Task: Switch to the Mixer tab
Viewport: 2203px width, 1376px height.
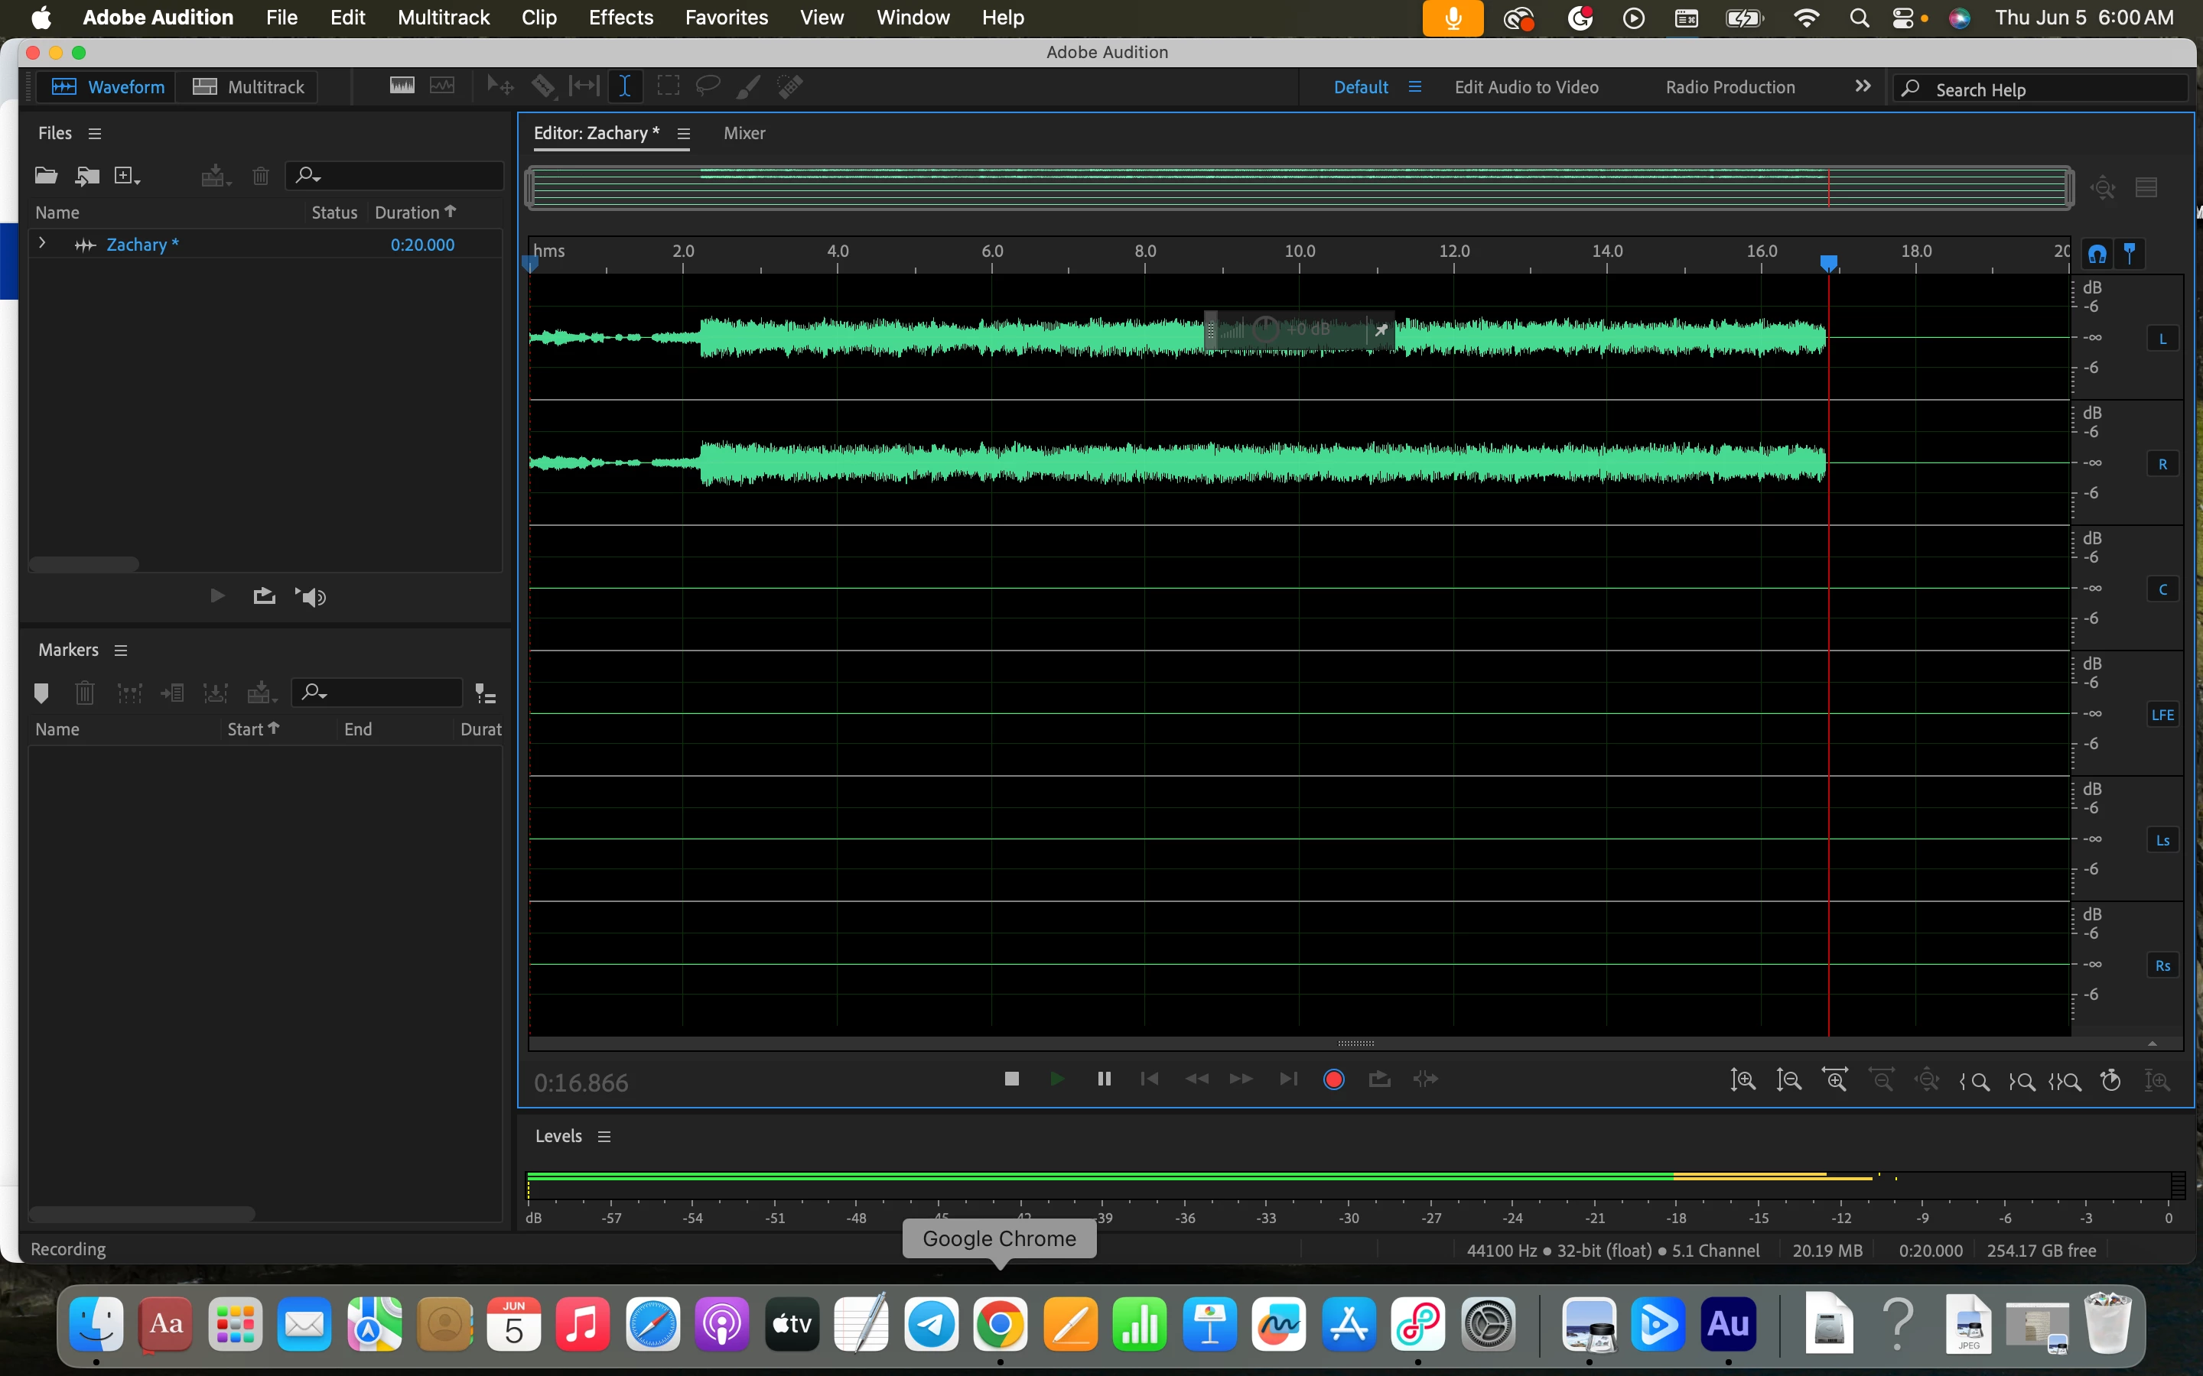Action: (744, 133)
